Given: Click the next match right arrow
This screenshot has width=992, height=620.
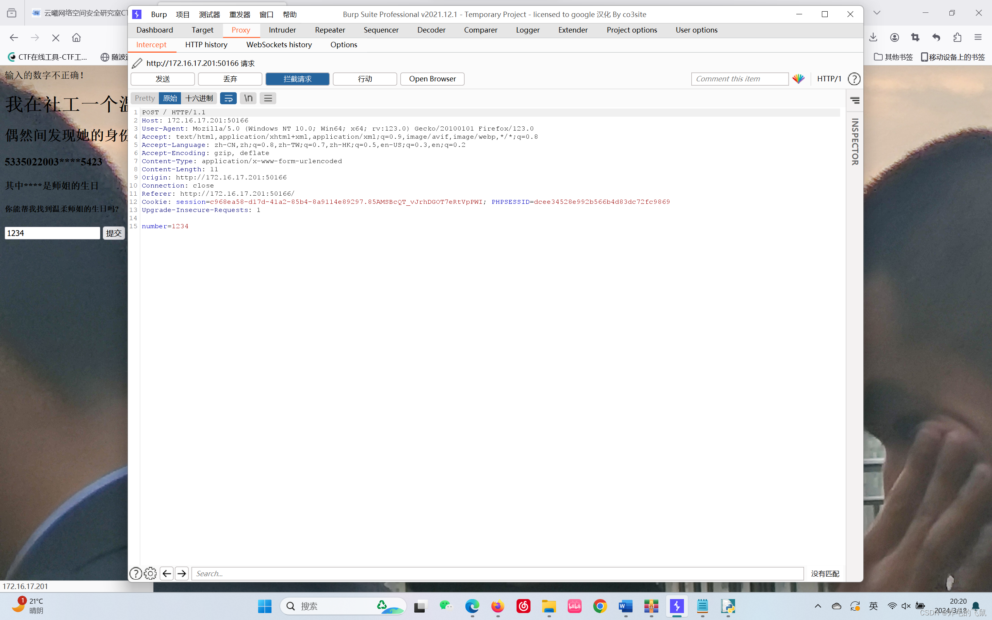Looking at the screenshot, I should (182, 573).
